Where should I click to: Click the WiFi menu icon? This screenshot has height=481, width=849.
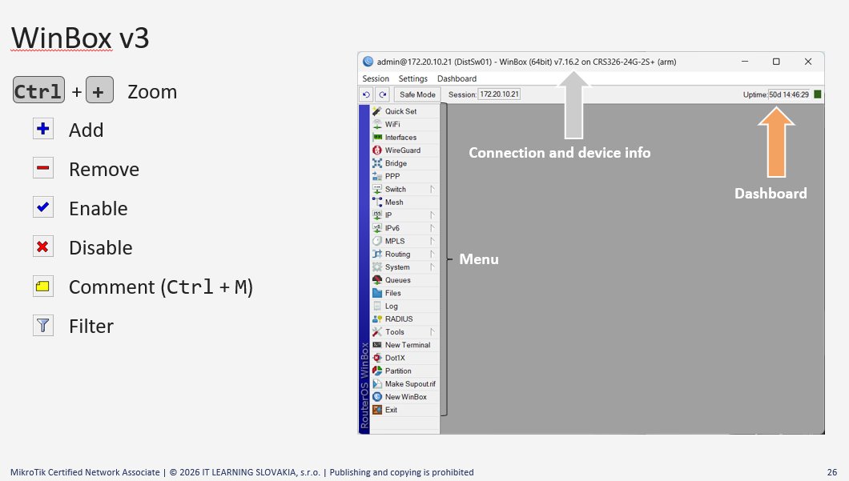[x=377, y=124]
